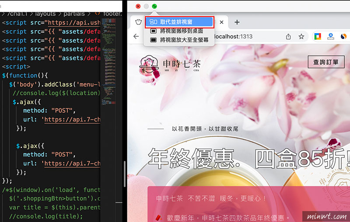Click the green full-screen window button
This screenshot has width=350, height=222.
pos(154,6)
